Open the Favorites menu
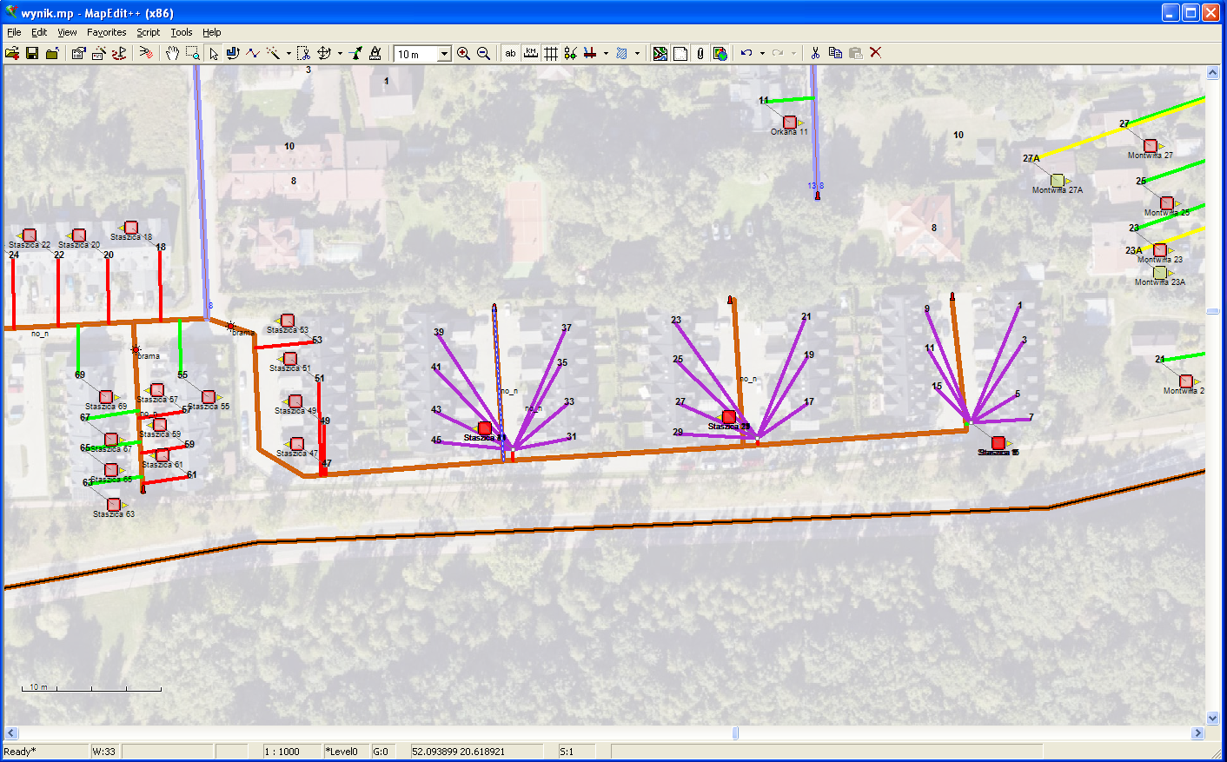The image size is (1227, 762). (107, 32)
